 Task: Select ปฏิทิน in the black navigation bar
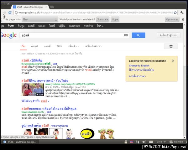62,26
